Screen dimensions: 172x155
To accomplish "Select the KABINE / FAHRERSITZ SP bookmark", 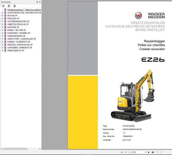I will pos(19,42).
